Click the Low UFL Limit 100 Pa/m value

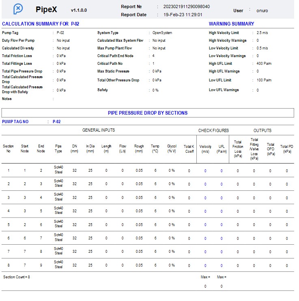coord(264,80)
